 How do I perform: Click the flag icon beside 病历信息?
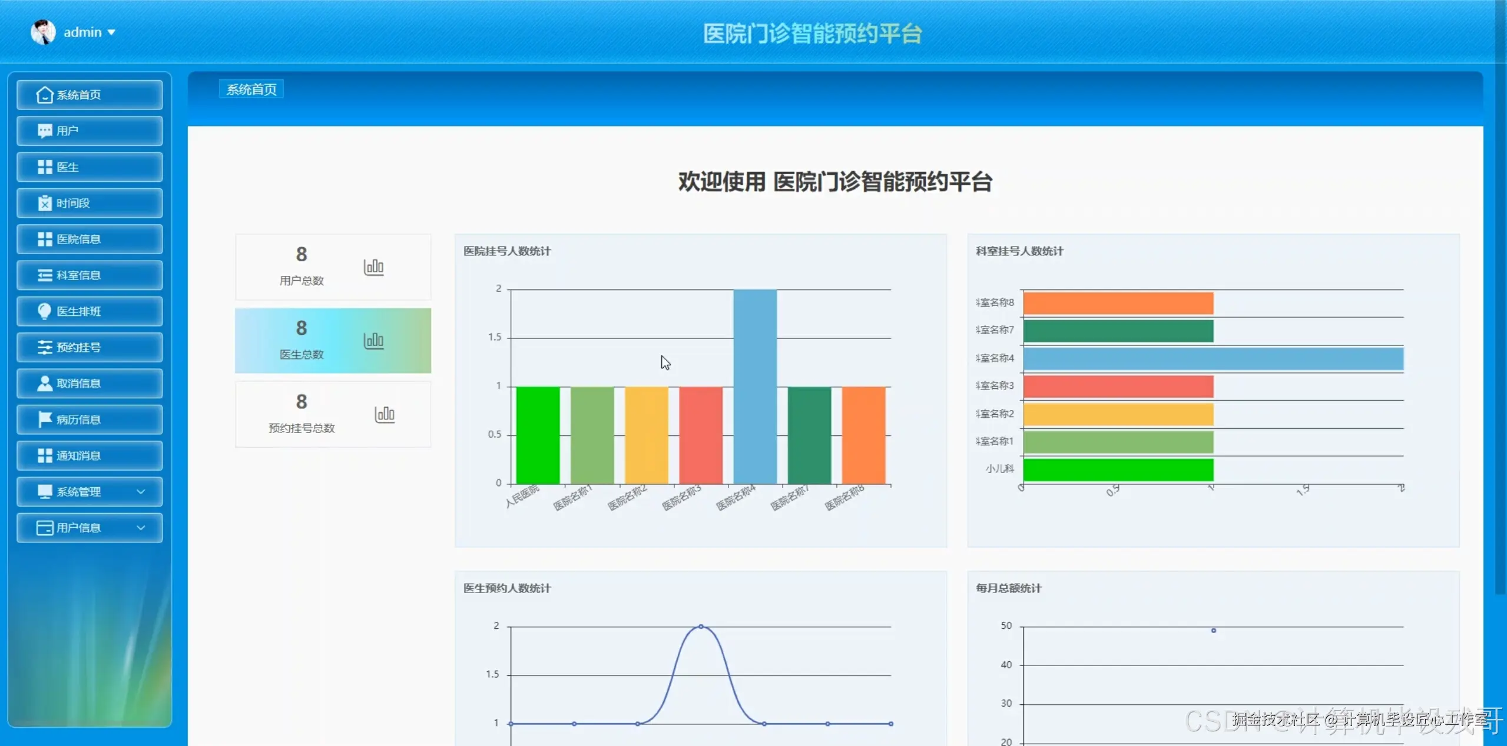pos(44,419)
